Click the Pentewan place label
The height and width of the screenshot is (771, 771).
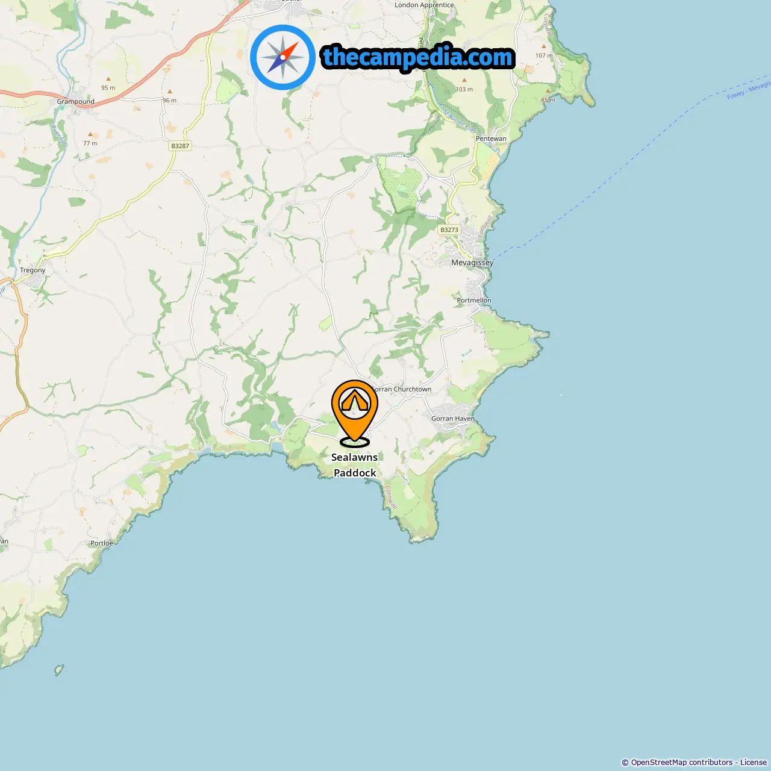pyautogui.click(x=491, y=139)
